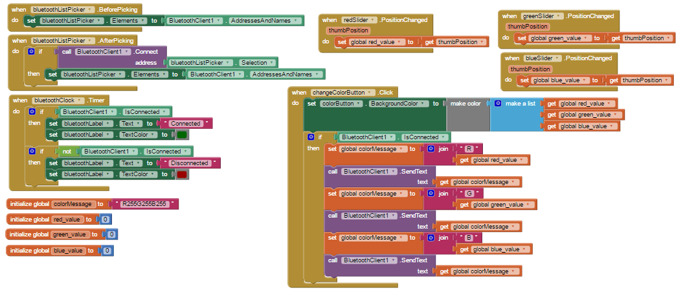The height and width of the screenshot is (296, 683).
Task: Click the Disconnected text string block
Action: coord(188,163)
